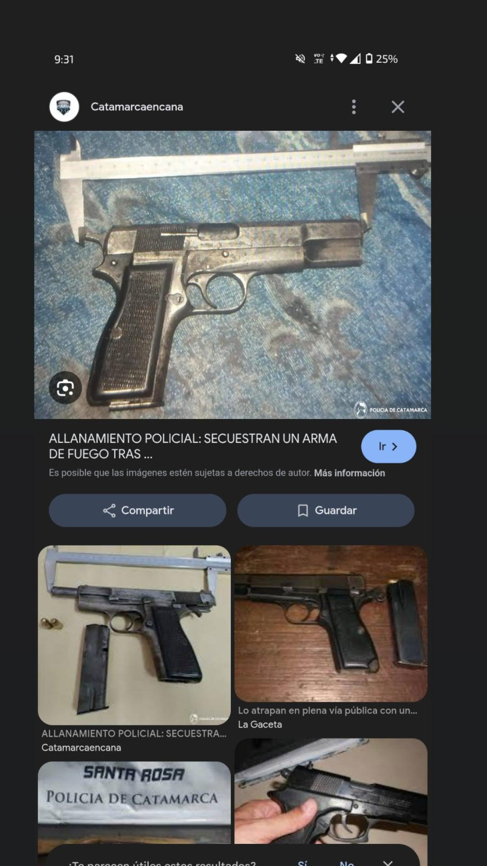
Task: Tap the muted notifications icon
Action: click(x=300, y=59)
